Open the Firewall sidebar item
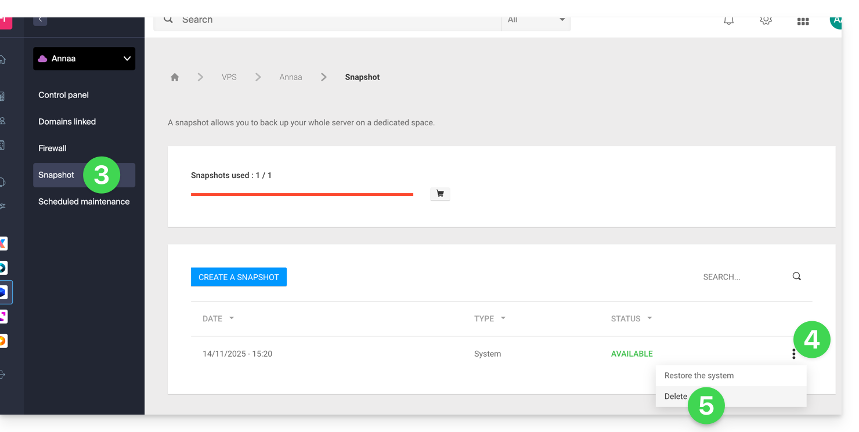859x432 pixels. tap(52, 148)
